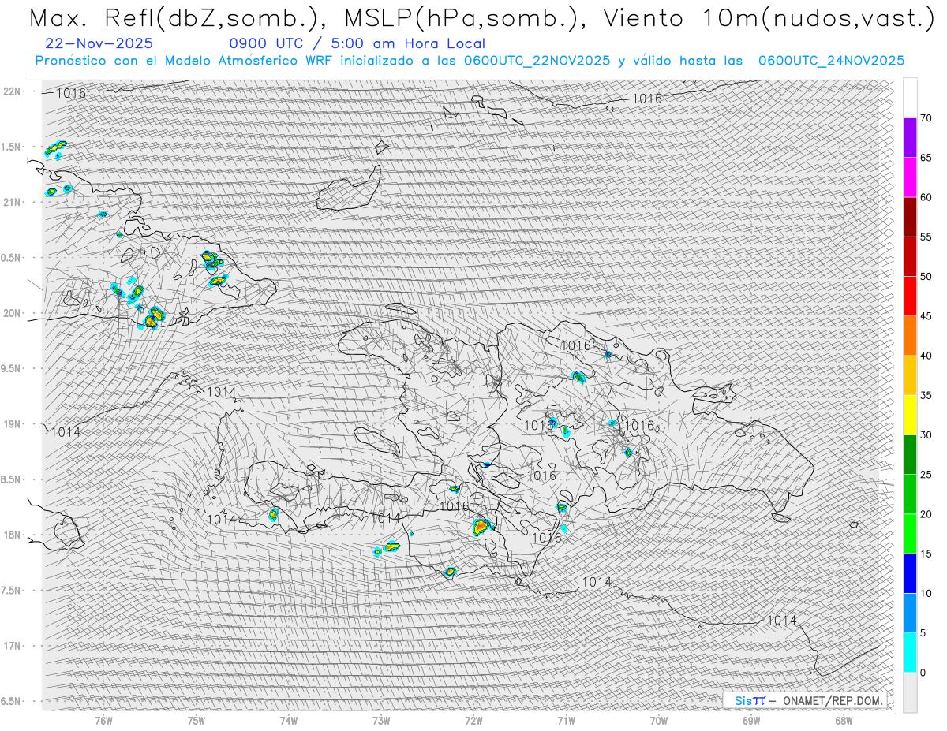Click the 20N latitude axis label
Image resolution: width=947 pixels, height=731 pixels.
(x=13, y=313)
